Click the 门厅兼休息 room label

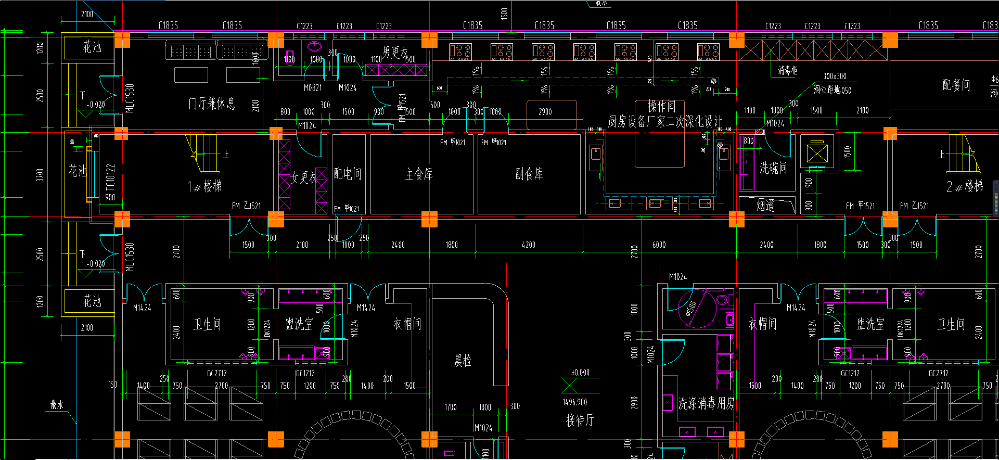click(x=211, y=103)
